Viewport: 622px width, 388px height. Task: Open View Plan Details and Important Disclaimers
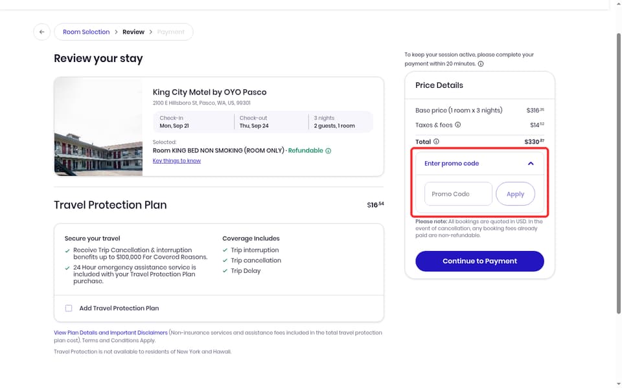pyautogui.click(x=111, y=333)
